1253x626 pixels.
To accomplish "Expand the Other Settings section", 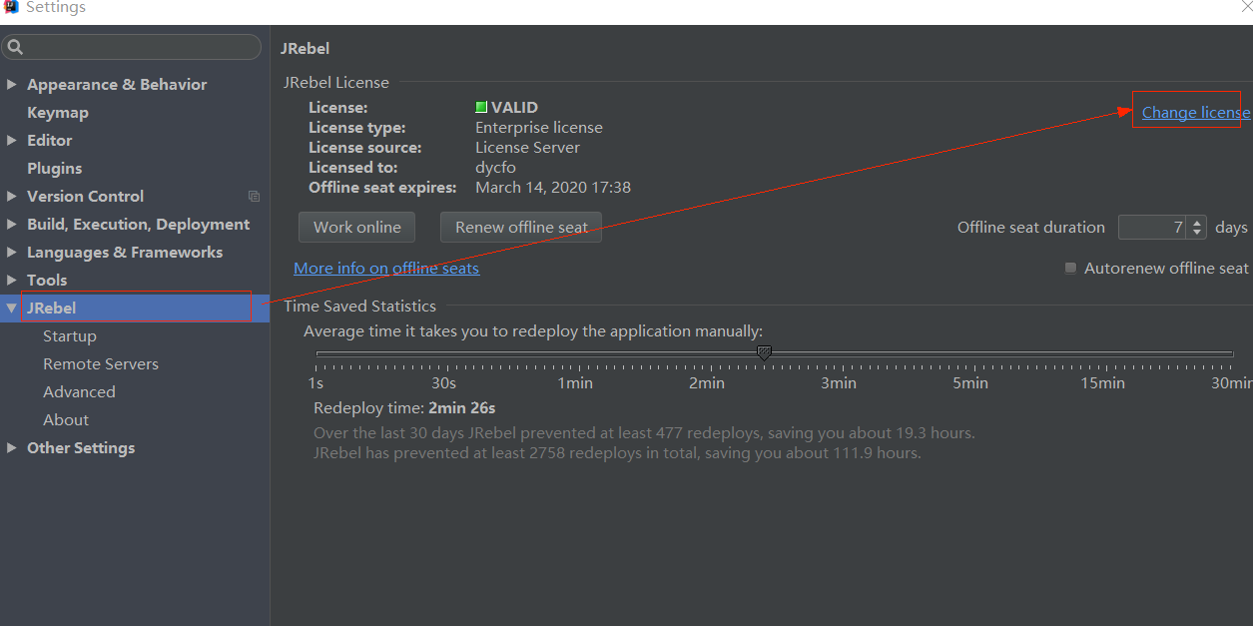I will pos(12,448).
